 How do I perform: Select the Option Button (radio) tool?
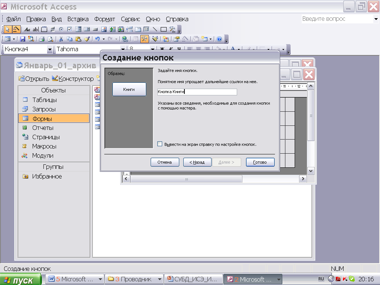coord(61,30)
